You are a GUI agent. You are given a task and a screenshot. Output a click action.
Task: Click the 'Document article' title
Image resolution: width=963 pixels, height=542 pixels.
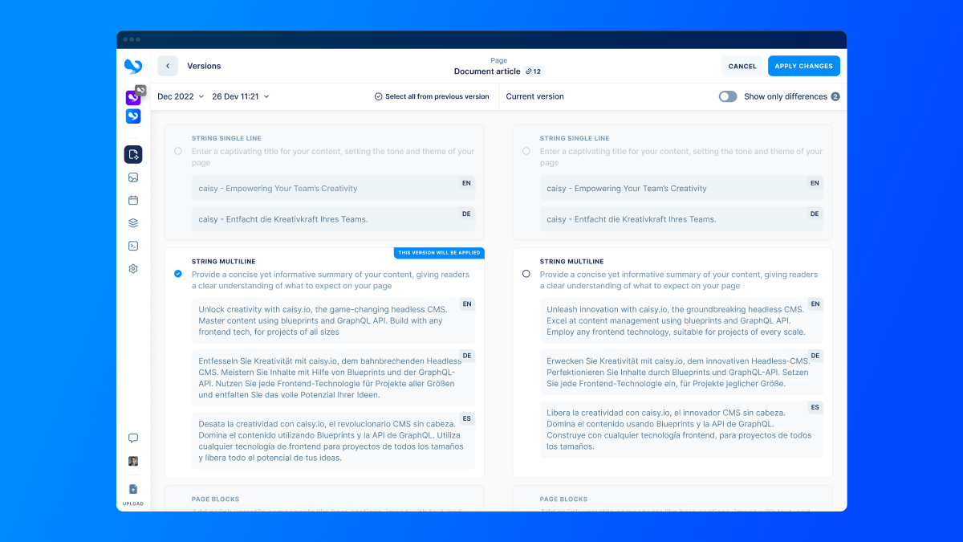pos(487,71)
